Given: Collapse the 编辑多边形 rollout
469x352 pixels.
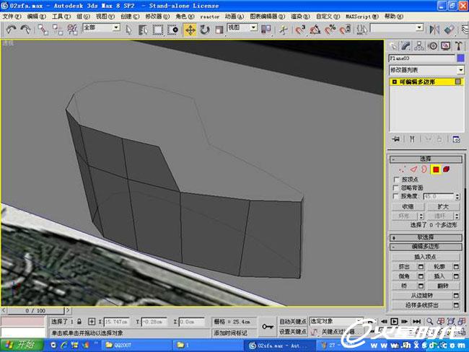Looking at the screenshot, I should pyautogui.click(x=426, y=247).
